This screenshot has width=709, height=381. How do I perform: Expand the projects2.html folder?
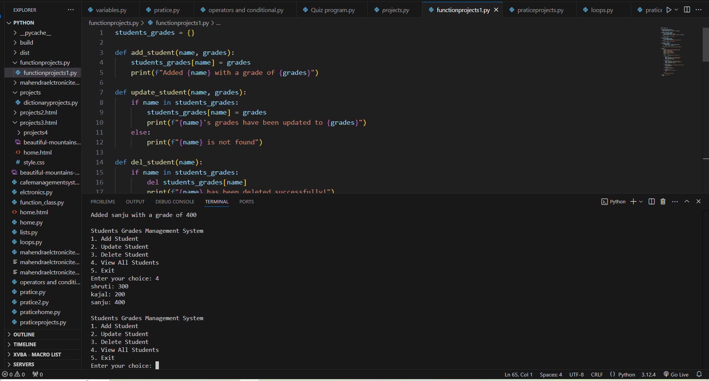(x=43, y=113)
